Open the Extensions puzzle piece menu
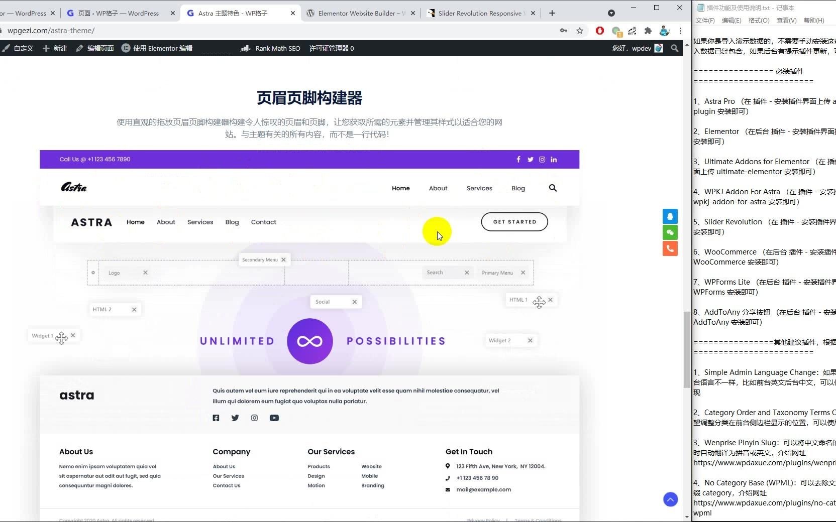836x522 pixels. 648,31
